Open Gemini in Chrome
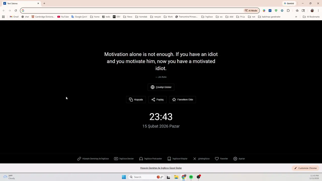 (x=289, y=4)
